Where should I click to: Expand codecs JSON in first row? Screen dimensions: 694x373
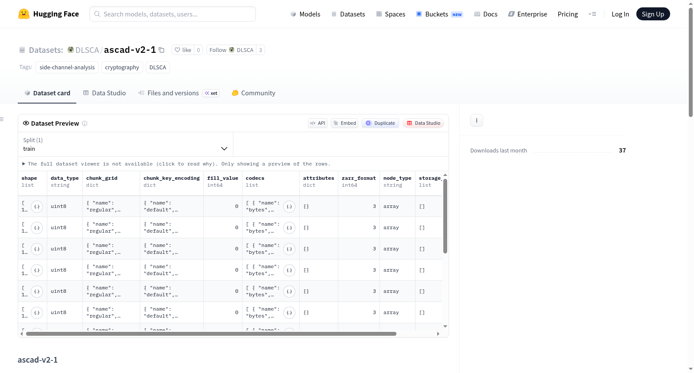(x=289, y=207)
